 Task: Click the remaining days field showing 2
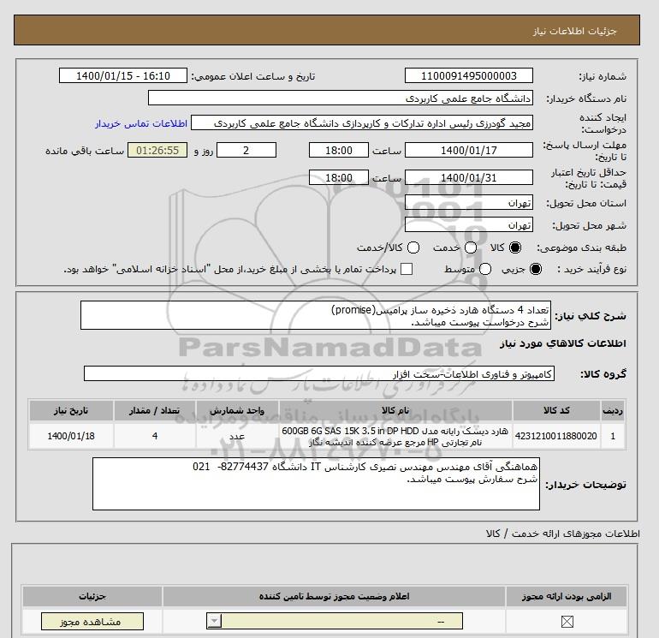246,150
